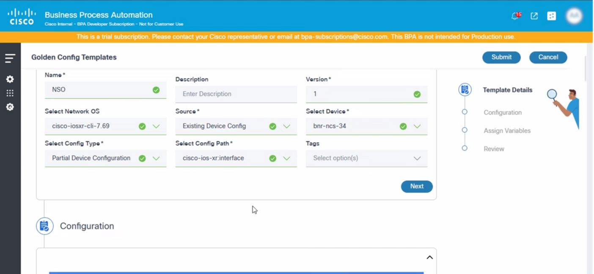Viewport: 594px width, 274px height.
Task: Click the Existing Device Config value
Action: [214, 126]
